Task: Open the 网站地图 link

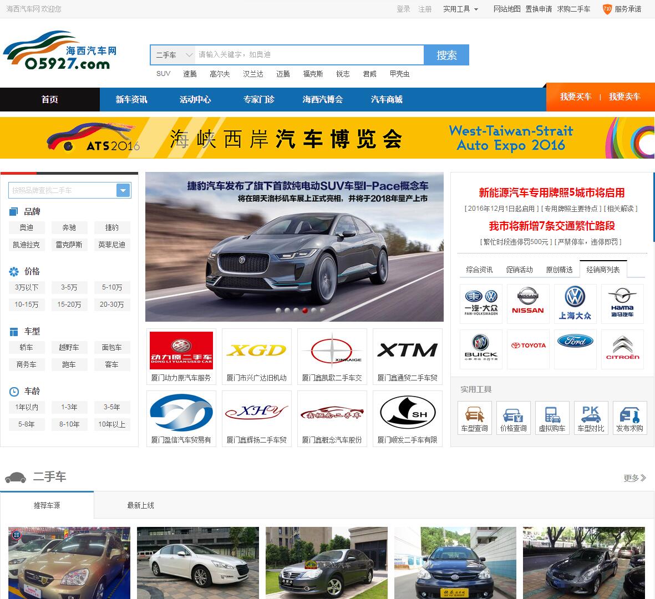Action: (507, 9)
